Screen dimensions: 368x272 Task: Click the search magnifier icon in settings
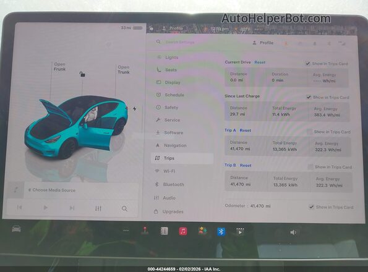158,42
